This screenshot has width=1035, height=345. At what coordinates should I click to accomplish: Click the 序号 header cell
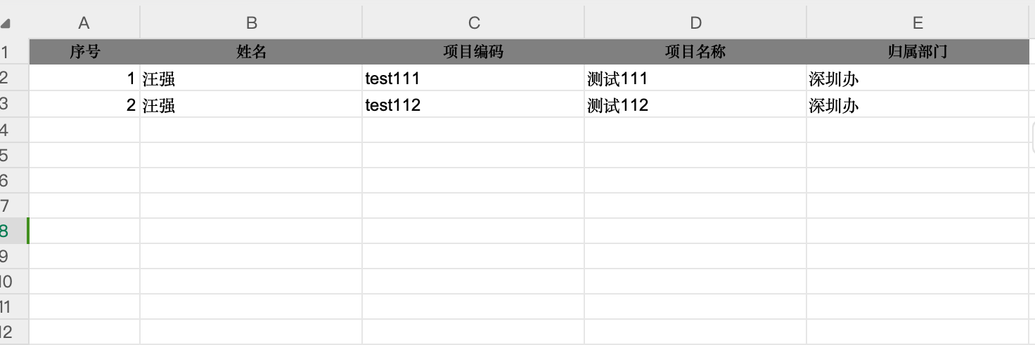[84, 52]
